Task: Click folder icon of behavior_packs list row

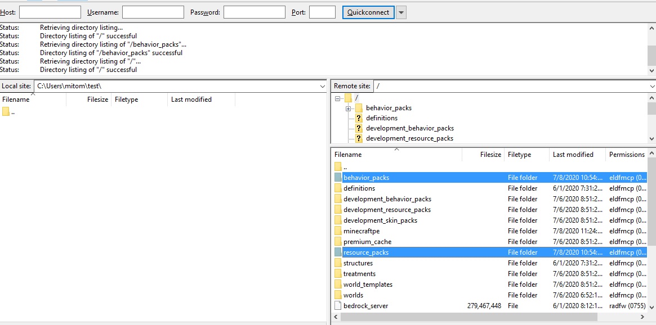Action: 338,178
